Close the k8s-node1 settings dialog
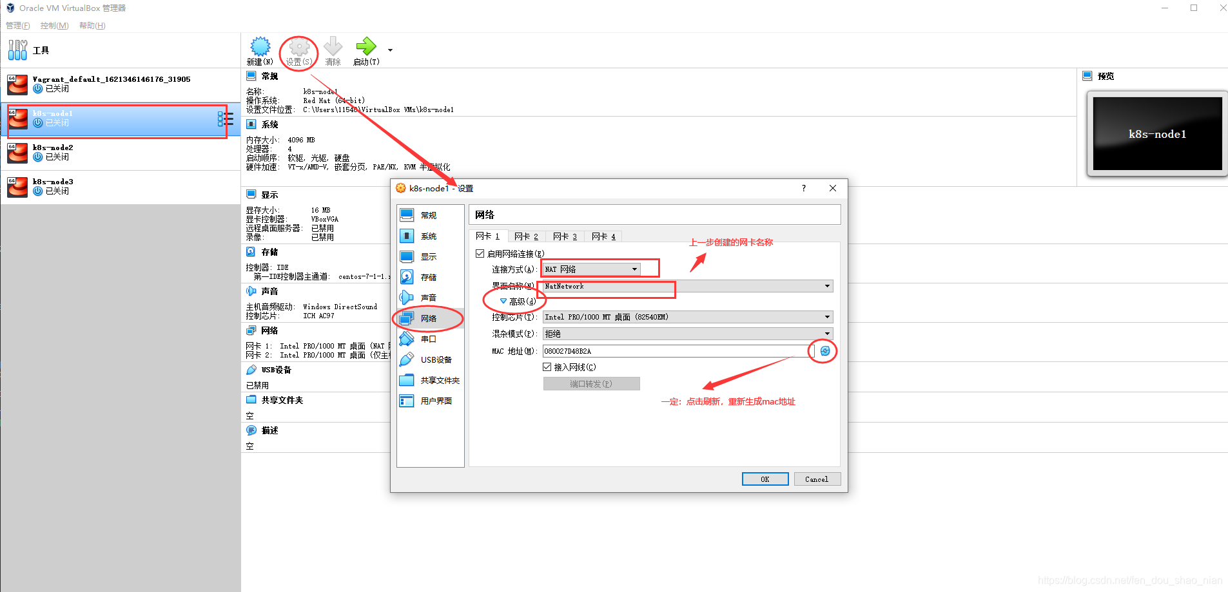 [x=833, y=188]
